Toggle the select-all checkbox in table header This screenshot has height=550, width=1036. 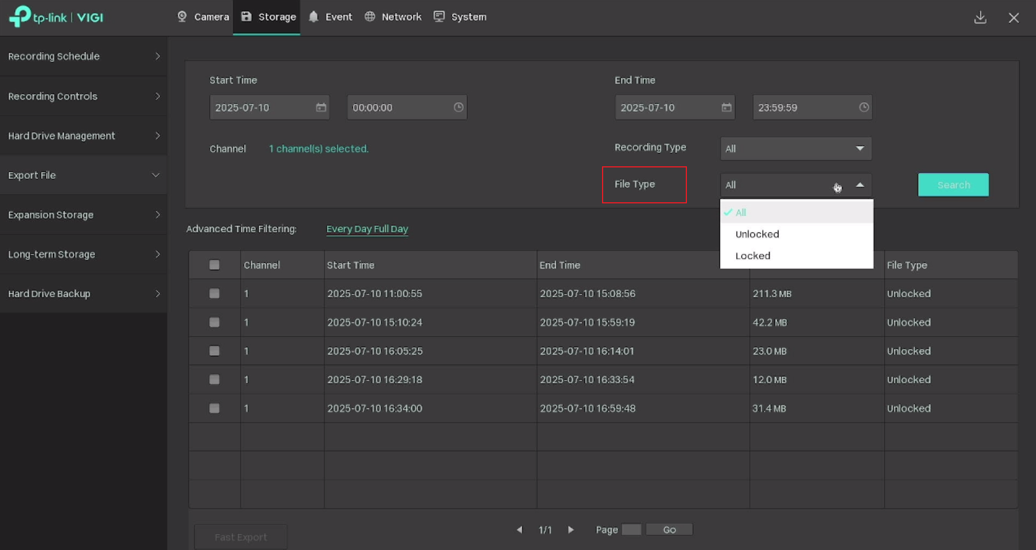tap(214, 265)
